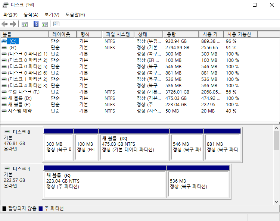
Task: Open the 도움말(H) menu
Action: pyautogui.click(x=75, y=15)
